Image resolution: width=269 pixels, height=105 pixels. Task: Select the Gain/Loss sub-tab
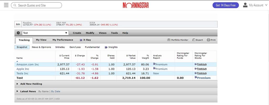point(75,47)
